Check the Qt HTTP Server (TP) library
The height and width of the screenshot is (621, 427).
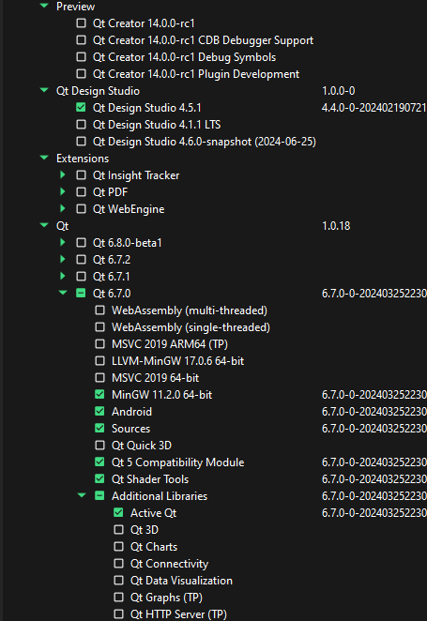click(x=118, y=613)
